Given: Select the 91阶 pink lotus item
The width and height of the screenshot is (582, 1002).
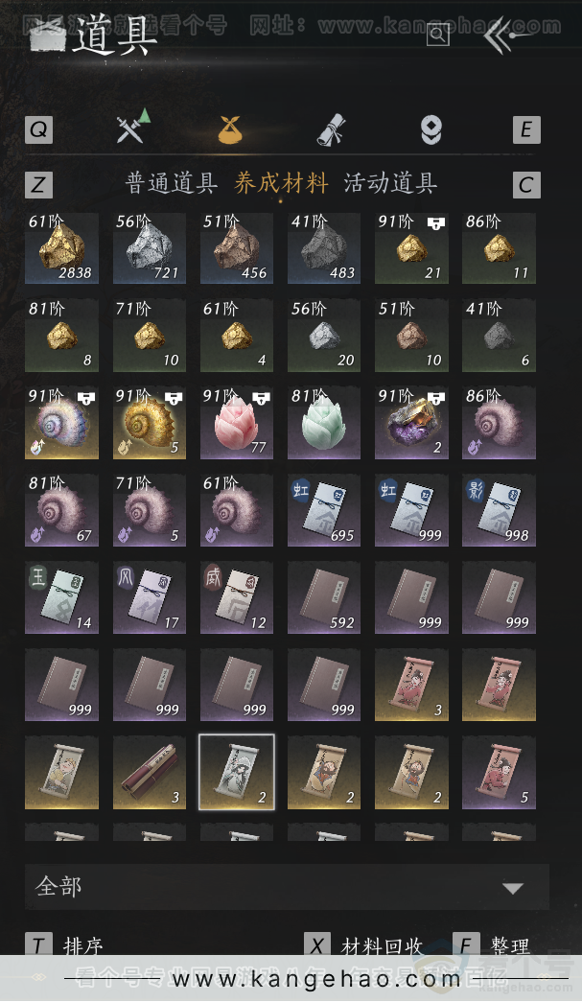Looking at the screenshot, I should (237, 423).
